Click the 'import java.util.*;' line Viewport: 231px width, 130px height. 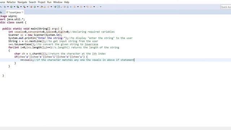point(12,19)
